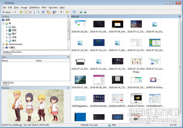Click the thumbnail view mode icon

(x=74, y=12)
